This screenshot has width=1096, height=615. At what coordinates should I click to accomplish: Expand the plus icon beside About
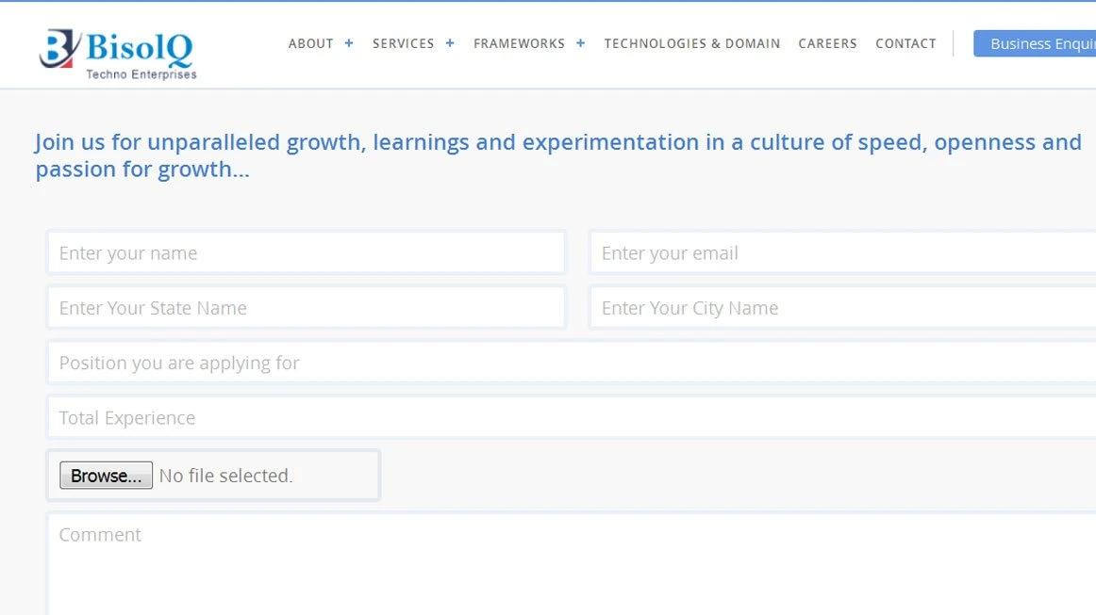click(349, 43)
